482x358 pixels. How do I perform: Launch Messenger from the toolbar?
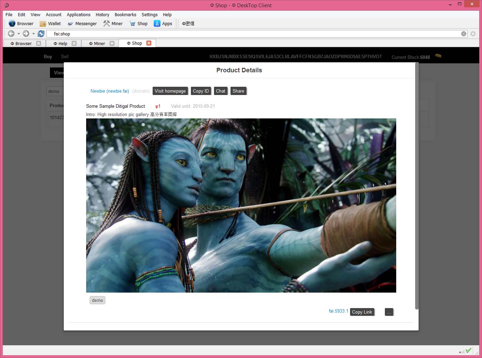(x=82, y=23)
